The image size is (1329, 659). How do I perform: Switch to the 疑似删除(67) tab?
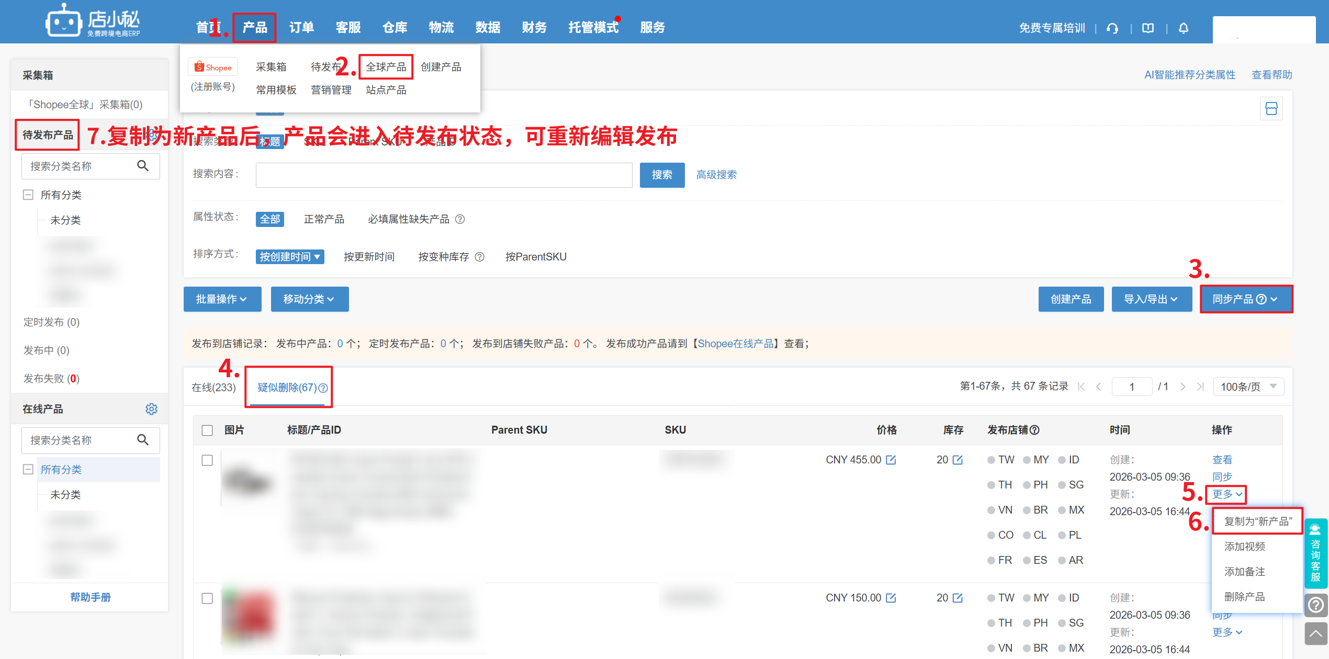tap(288, 388)
